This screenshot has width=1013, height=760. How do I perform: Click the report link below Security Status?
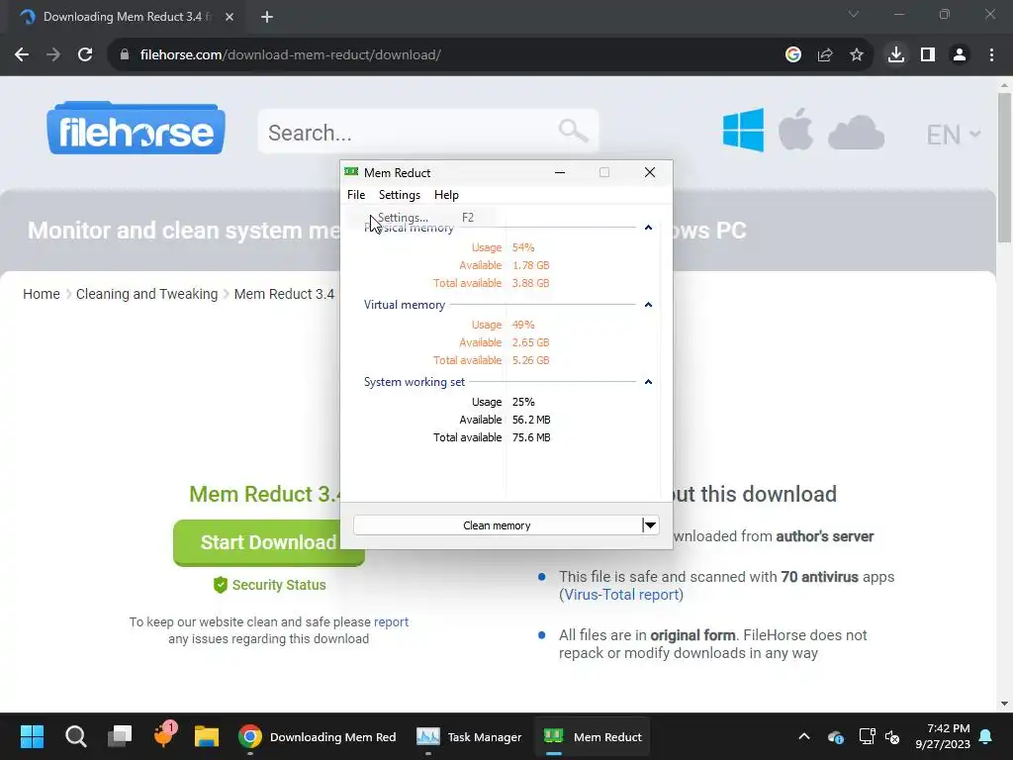[391, 621]
